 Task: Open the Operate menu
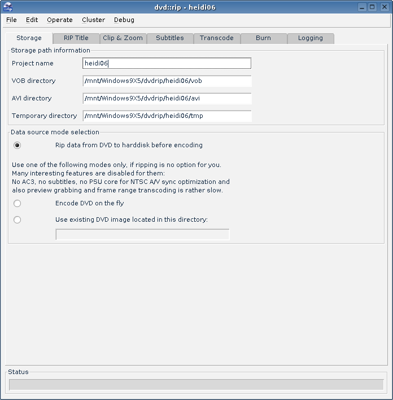click(60, 20)
